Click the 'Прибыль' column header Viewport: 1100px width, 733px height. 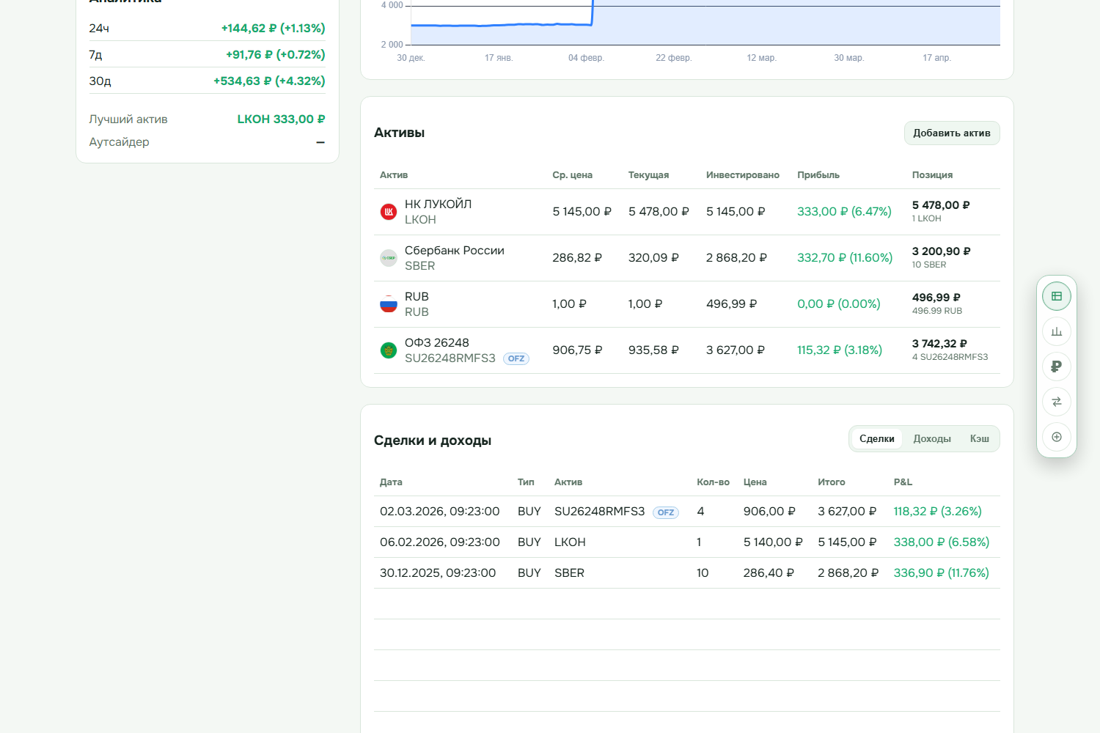tap(818, 174)
